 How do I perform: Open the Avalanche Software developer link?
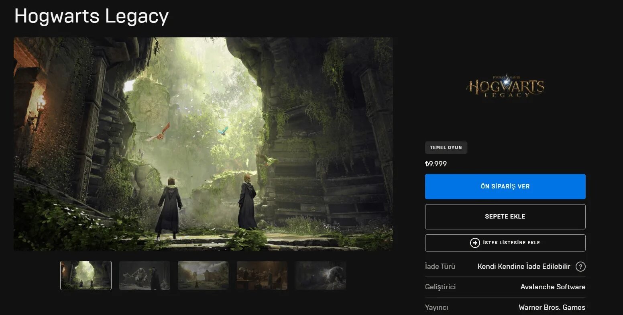pos(553,287)
